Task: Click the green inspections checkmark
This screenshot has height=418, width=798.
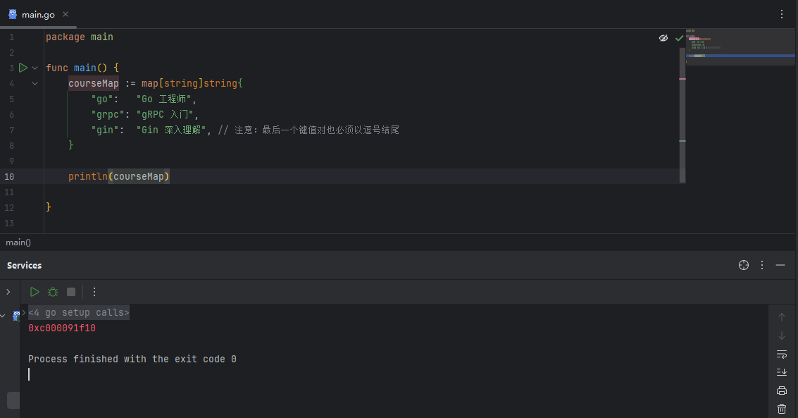Action: click(x=679, y=38)
